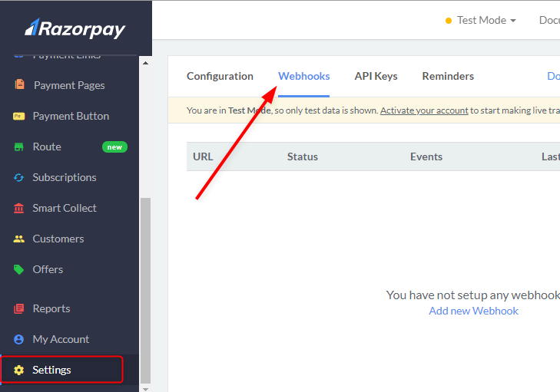Click the Offers tag icon
This screenshot has width=560, height=392.
pyautogui.click(x=19, y=270)
